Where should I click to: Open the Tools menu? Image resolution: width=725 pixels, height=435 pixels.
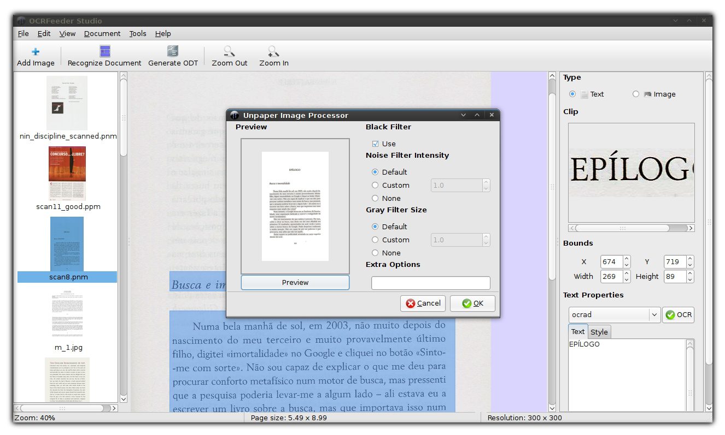[138, 33]
